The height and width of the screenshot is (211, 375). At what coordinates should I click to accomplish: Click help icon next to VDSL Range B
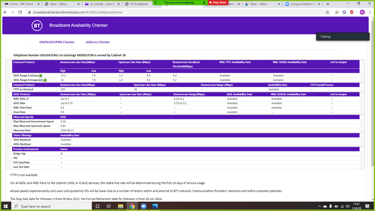(45, 80)
